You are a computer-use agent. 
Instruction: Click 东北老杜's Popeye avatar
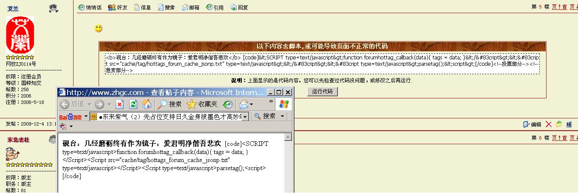[14, 154]
